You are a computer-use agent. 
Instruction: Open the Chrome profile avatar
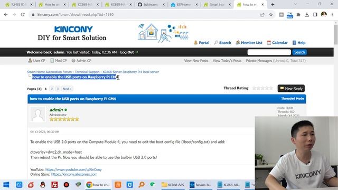324,14
